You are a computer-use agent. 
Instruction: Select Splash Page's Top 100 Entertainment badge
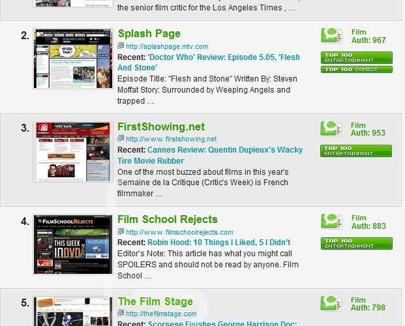click(x=356, y=57)
